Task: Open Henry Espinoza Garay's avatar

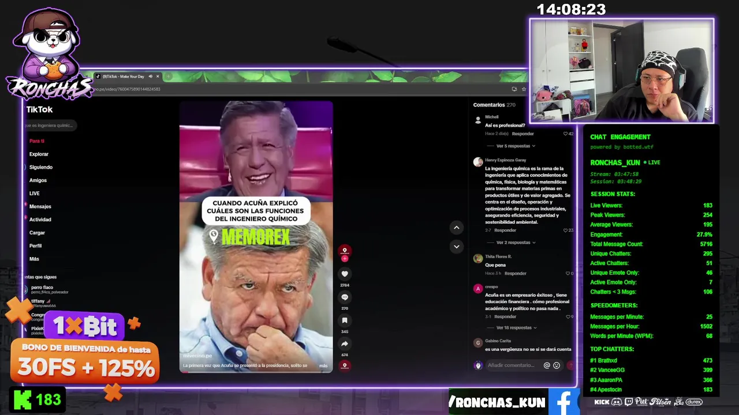Action: coord(478,162)
